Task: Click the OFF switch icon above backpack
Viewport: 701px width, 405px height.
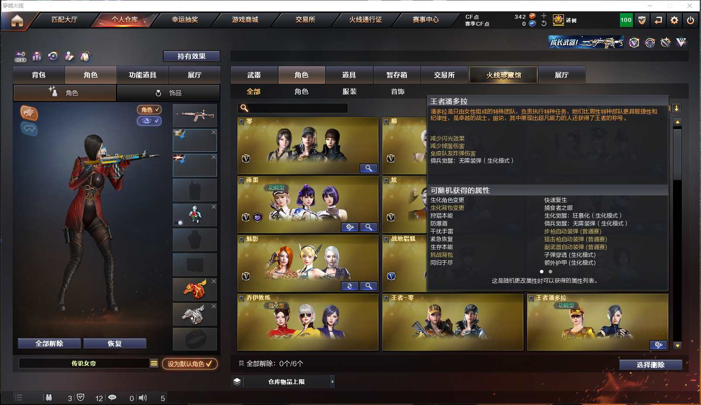Action: pyautogui.click(x=21, y=57)
